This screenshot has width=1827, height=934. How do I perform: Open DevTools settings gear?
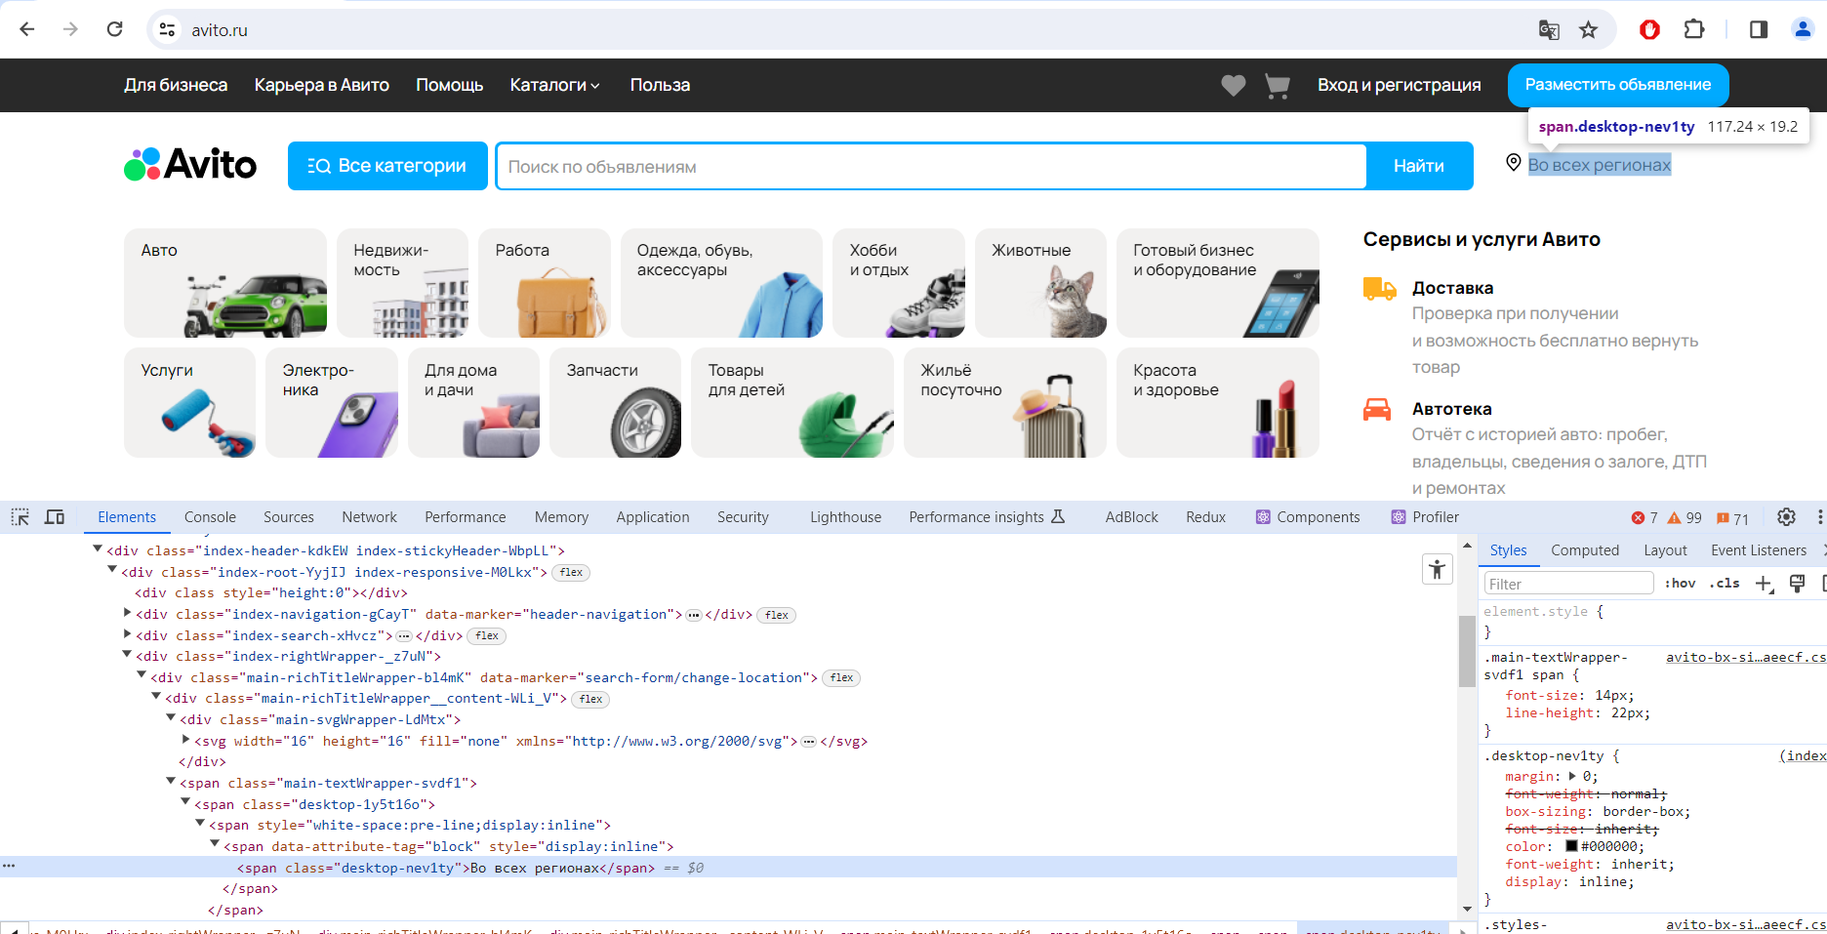(1786, 517)
